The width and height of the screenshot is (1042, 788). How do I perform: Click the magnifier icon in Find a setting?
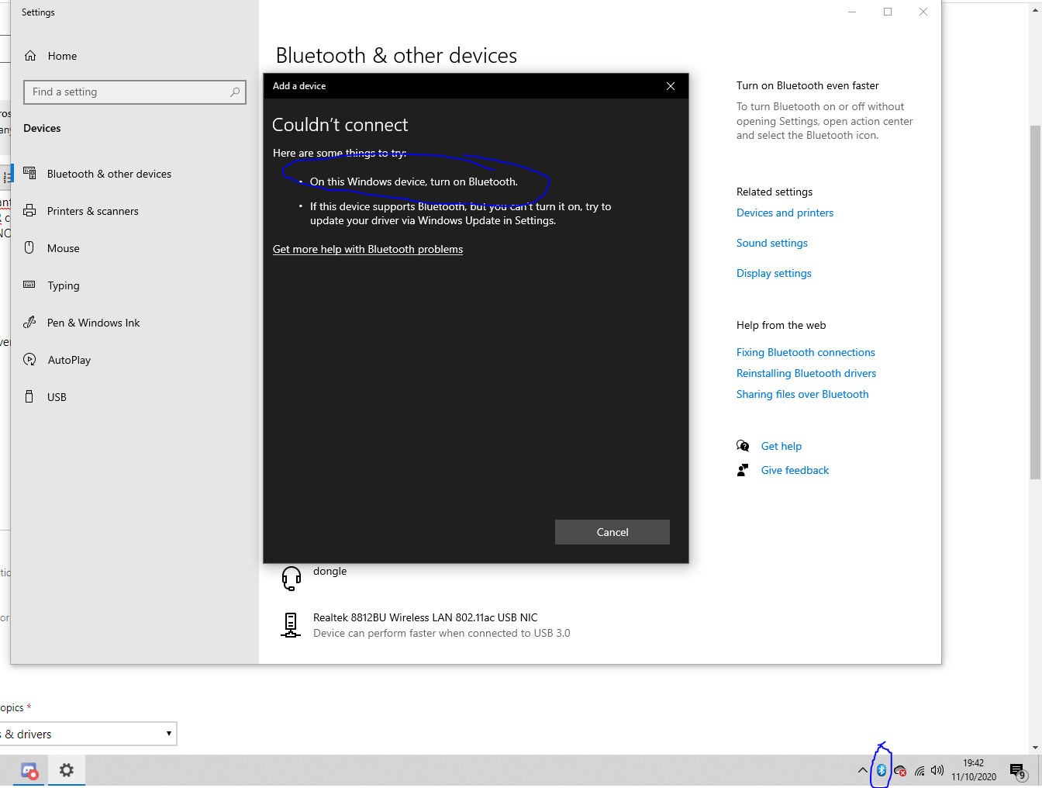coord(235,92)
